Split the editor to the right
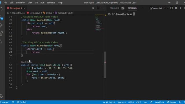The width and height of the screenshot is (185, 104). (x=98, y=8)
